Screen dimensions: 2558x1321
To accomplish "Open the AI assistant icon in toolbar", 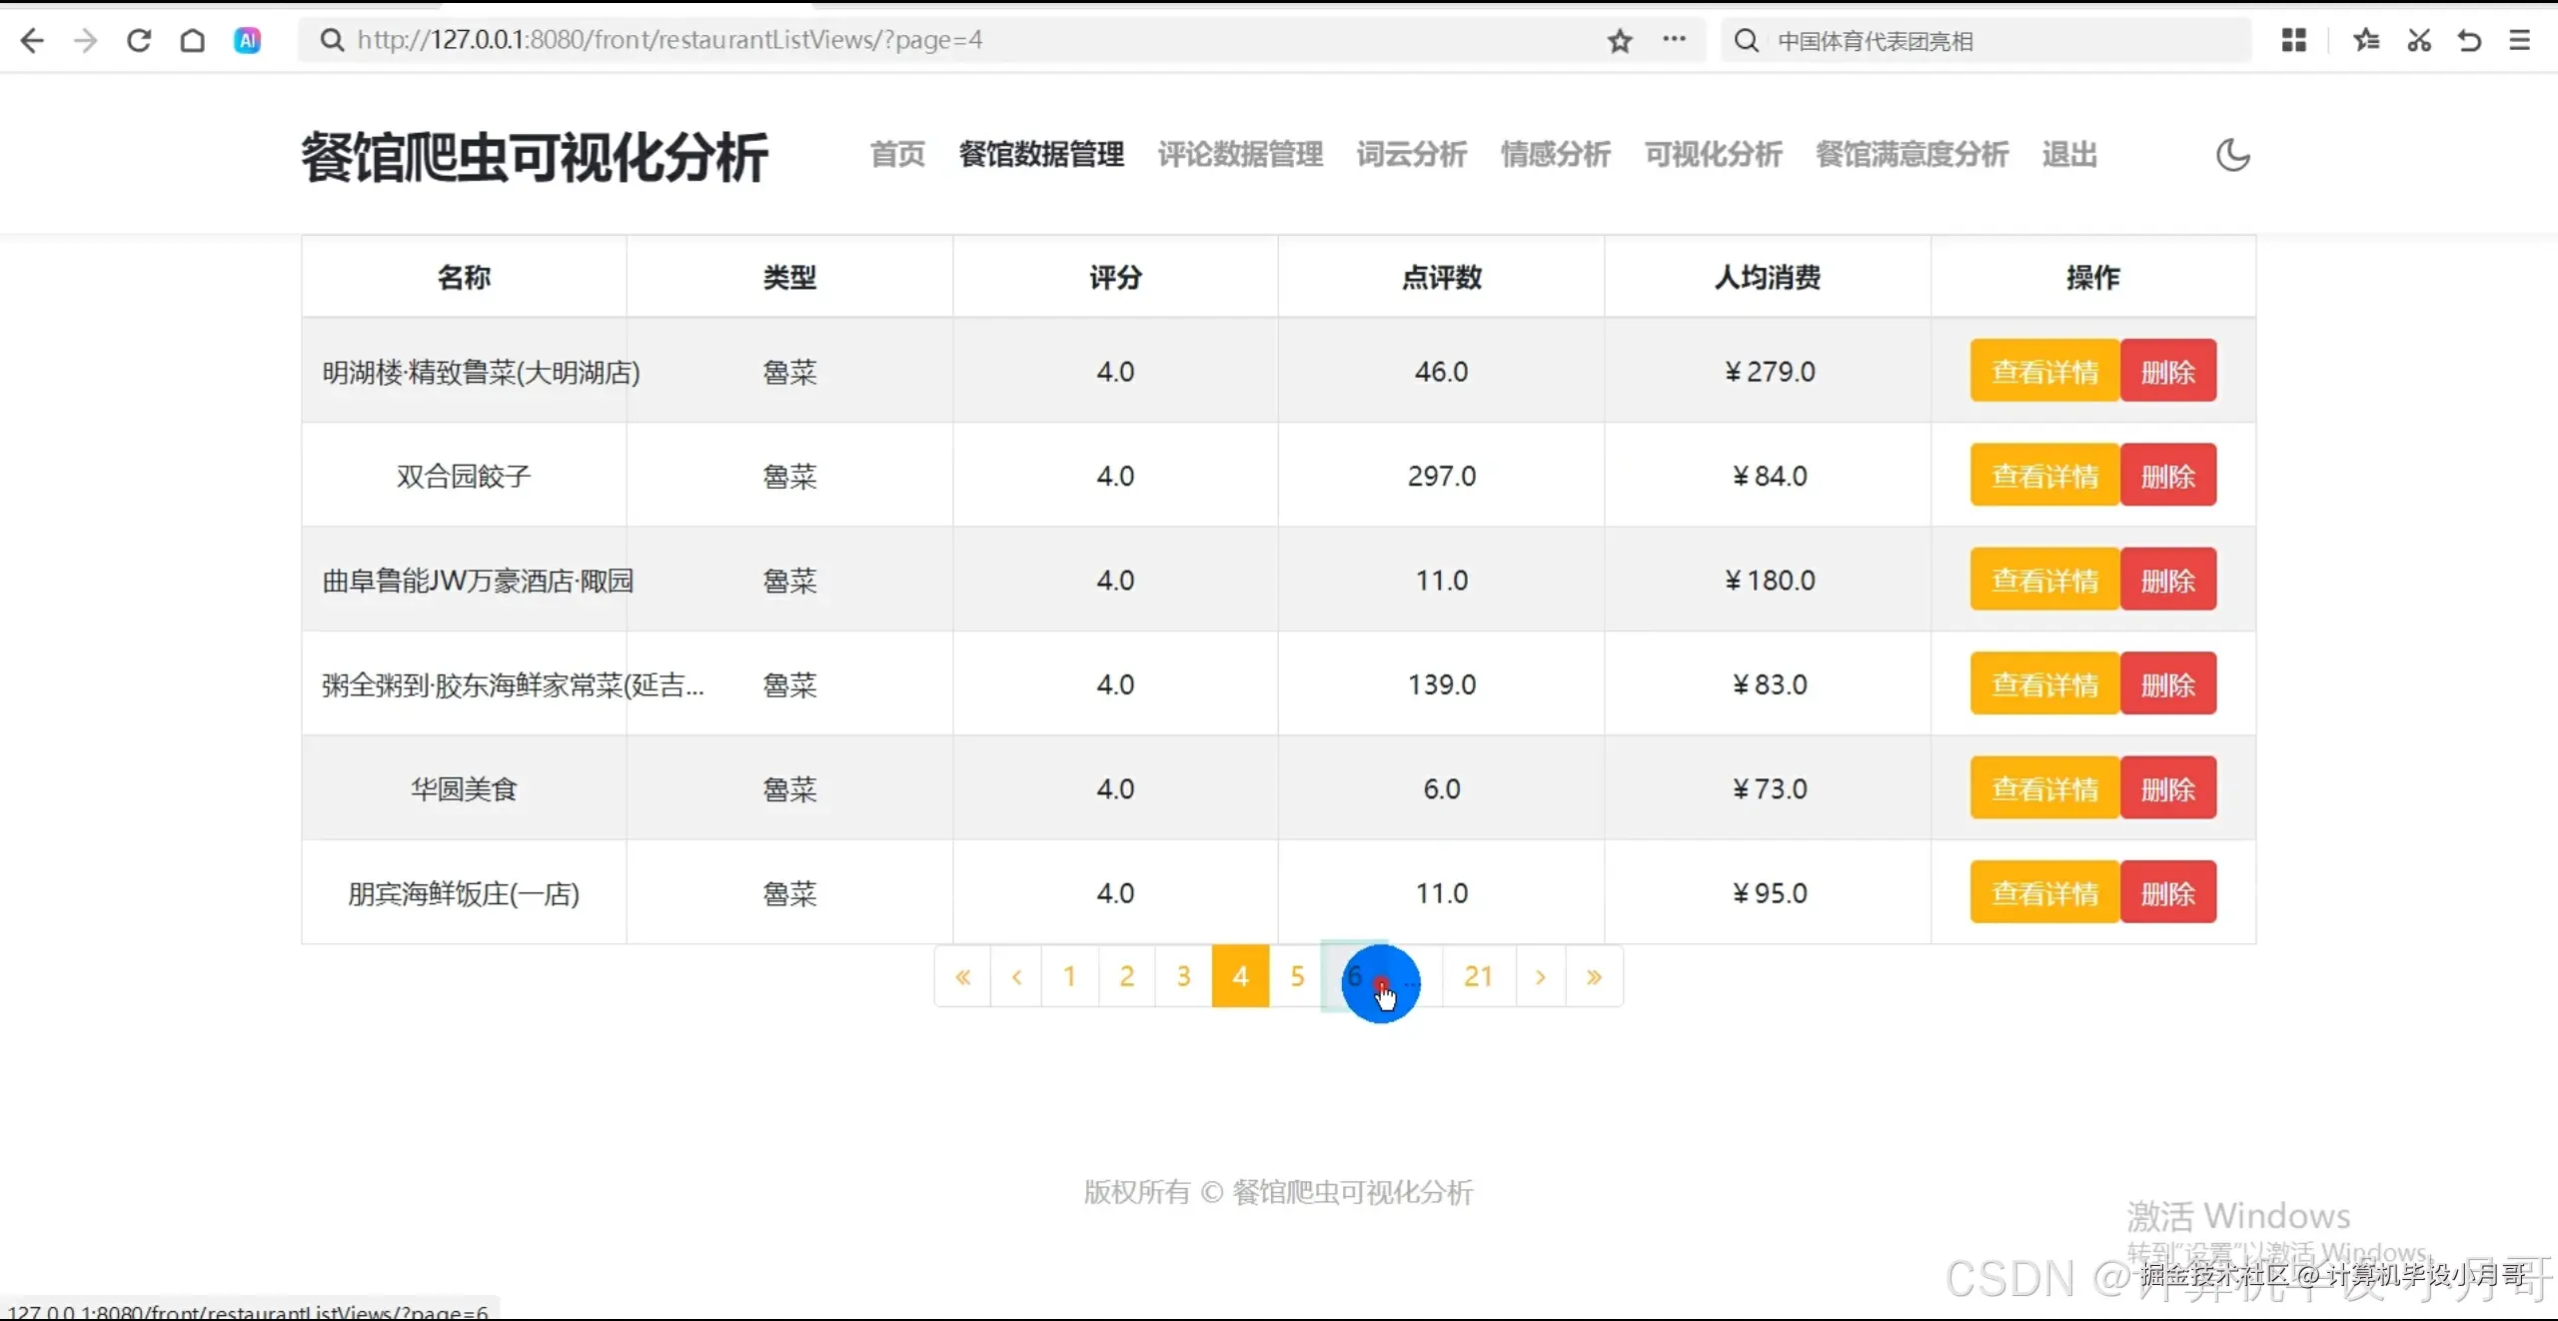I will point(246,40).
